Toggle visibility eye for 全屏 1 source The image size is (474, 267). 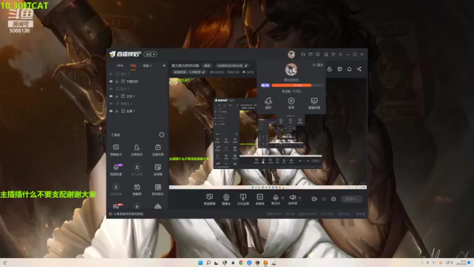click(111, 111)
